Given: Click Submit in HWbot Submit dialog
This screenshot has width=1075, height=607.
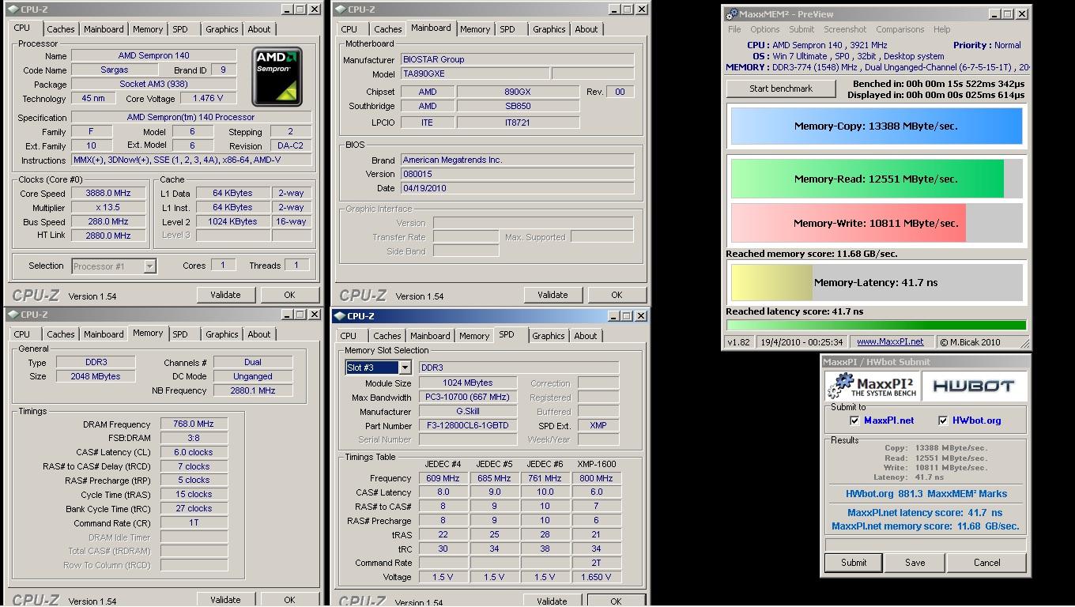Looking at the screenshot, I should pyautogui.click(x=854, y=563).
